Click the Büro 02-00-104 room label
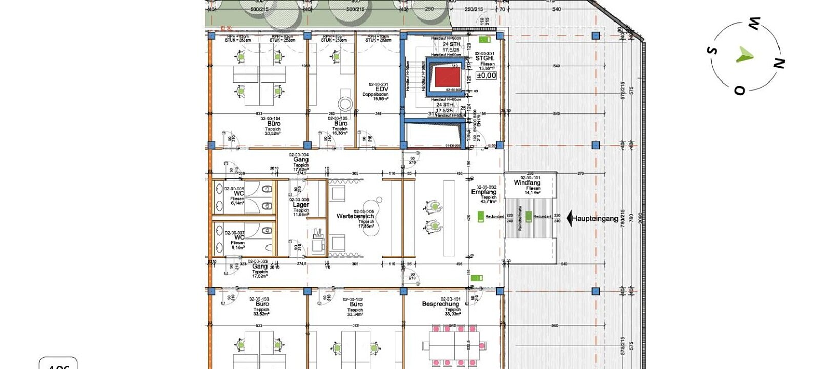 tap(274, 124)
